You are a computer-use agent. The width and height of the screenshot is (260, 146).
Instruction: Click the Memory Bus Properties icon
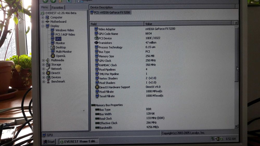coord(93,105)
